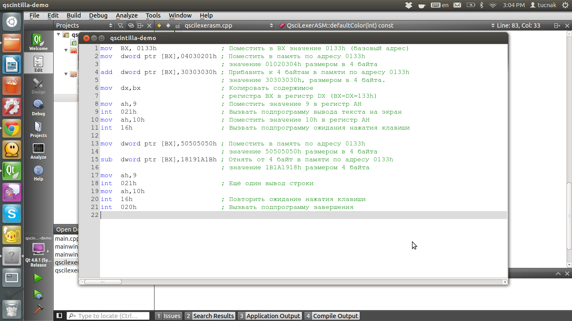
Task: Click 'int 020h' code on line 21
Action: click(119, 207)
